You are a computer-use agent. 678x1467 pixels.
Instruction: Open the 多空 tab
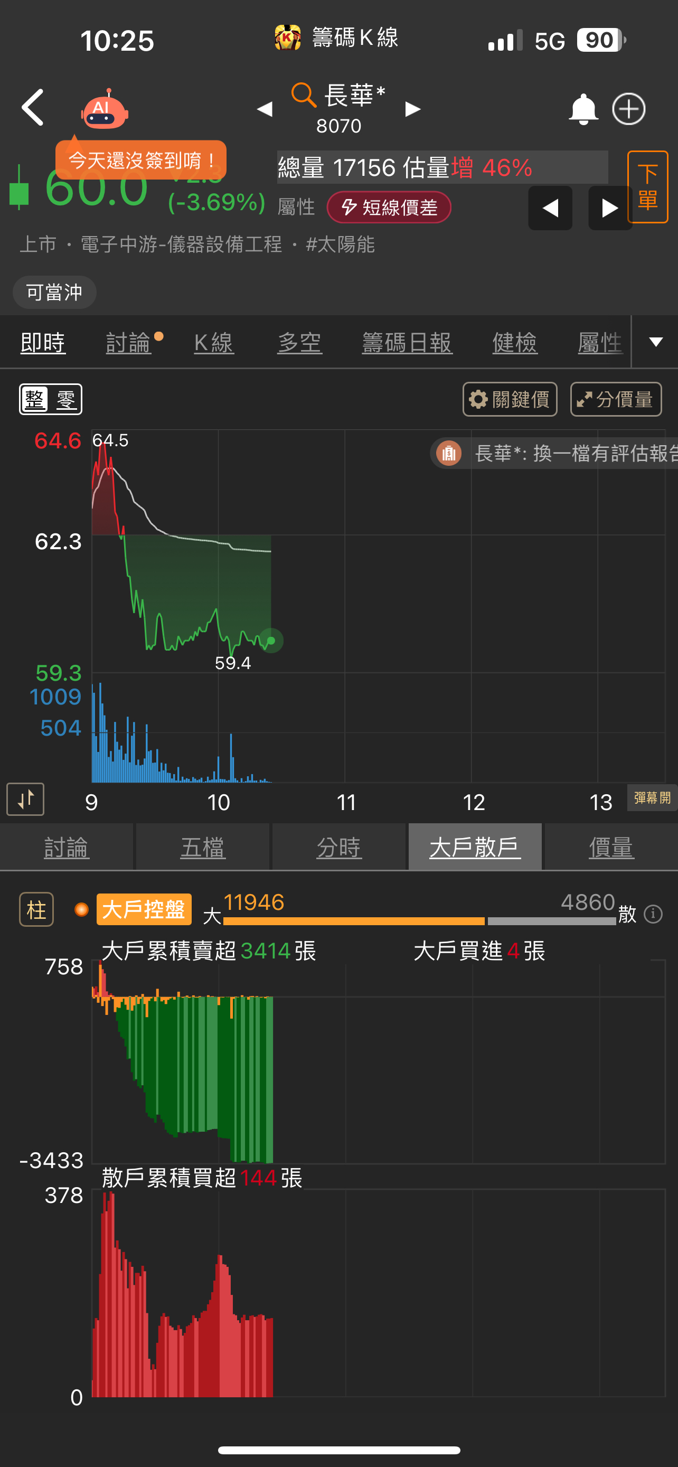[x=299, y=343]
